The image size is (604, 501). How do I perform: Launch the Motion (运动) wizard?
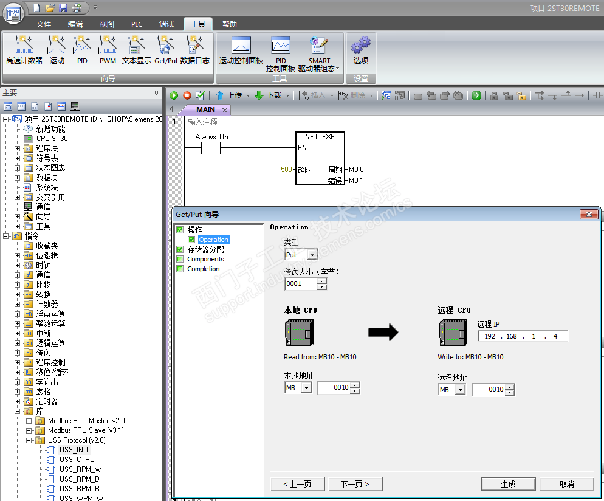[57, 50]
